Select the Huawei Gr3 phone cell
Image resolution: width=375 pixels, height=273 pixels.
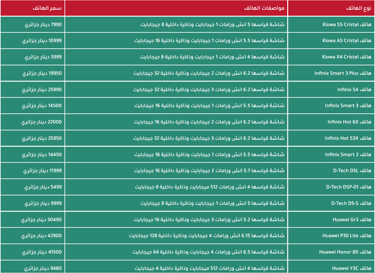pos(331,219)
